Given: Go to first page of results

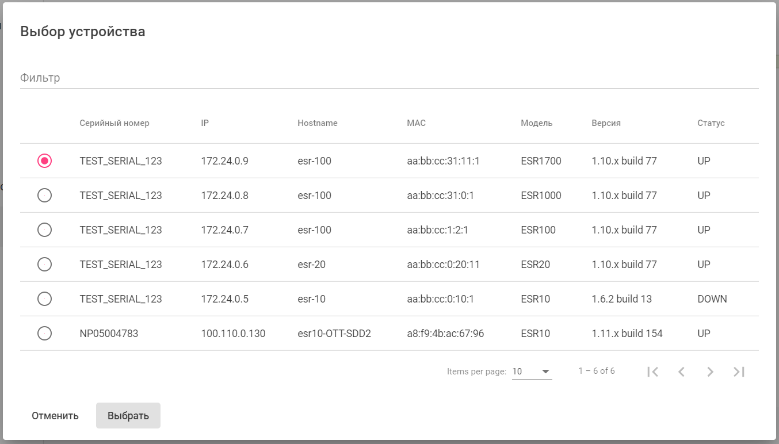Looking at the screenshot, I should [652, 372].
